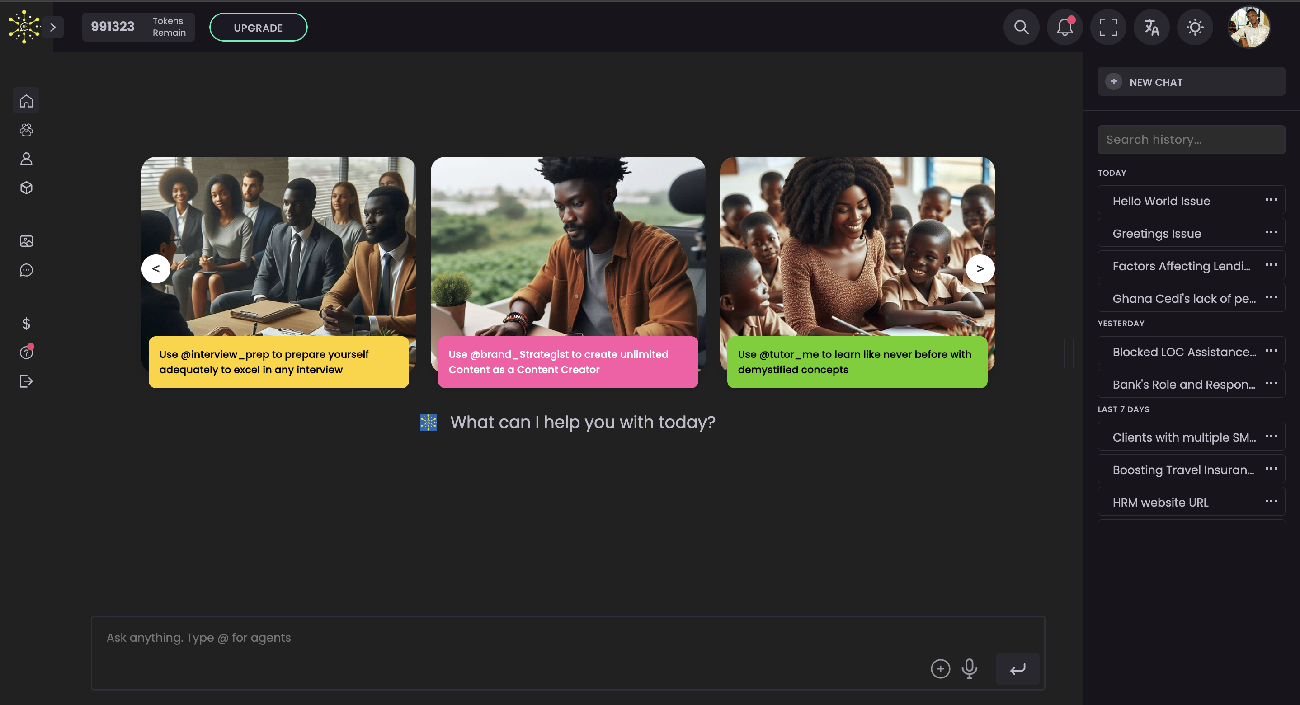Advance carousel with the next arrow
Image resolution: width=1300 pixels, height=705 pixels.
click(980, 268)
